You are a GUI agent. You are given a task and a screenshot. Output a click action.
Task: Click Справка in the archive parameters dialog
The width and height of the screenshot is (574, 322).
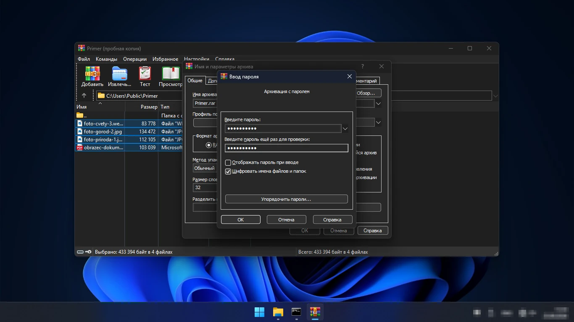pyautogui.click(x=373, y=231)
